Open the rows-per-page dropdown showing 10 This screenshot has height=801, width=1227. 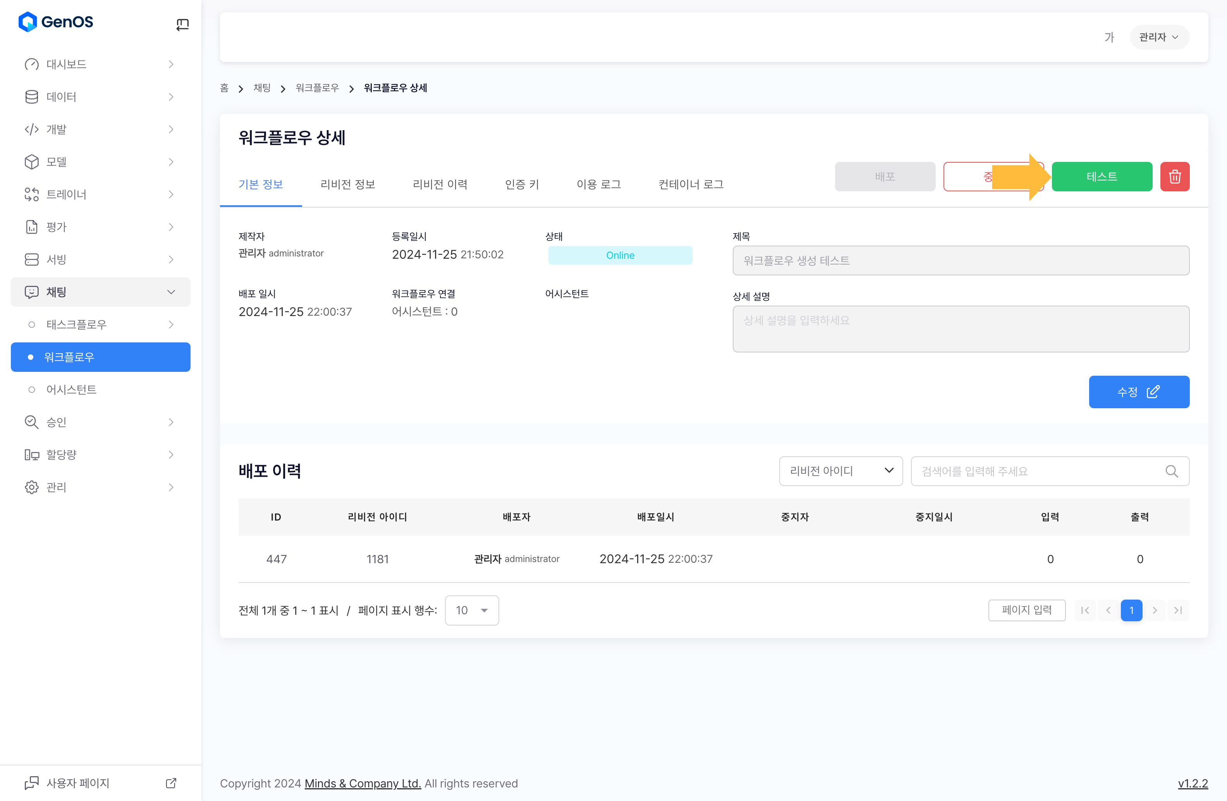coord(472,610)
